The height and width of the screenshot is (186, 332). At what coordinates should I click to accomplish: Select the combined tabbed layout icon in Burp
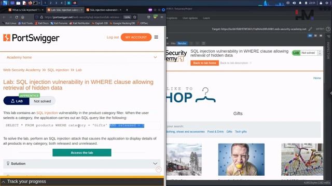click(321, 36)
